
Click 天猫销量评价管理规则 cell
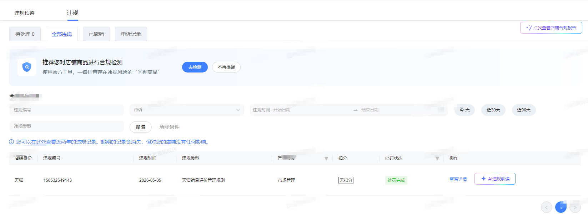[203, 180]
